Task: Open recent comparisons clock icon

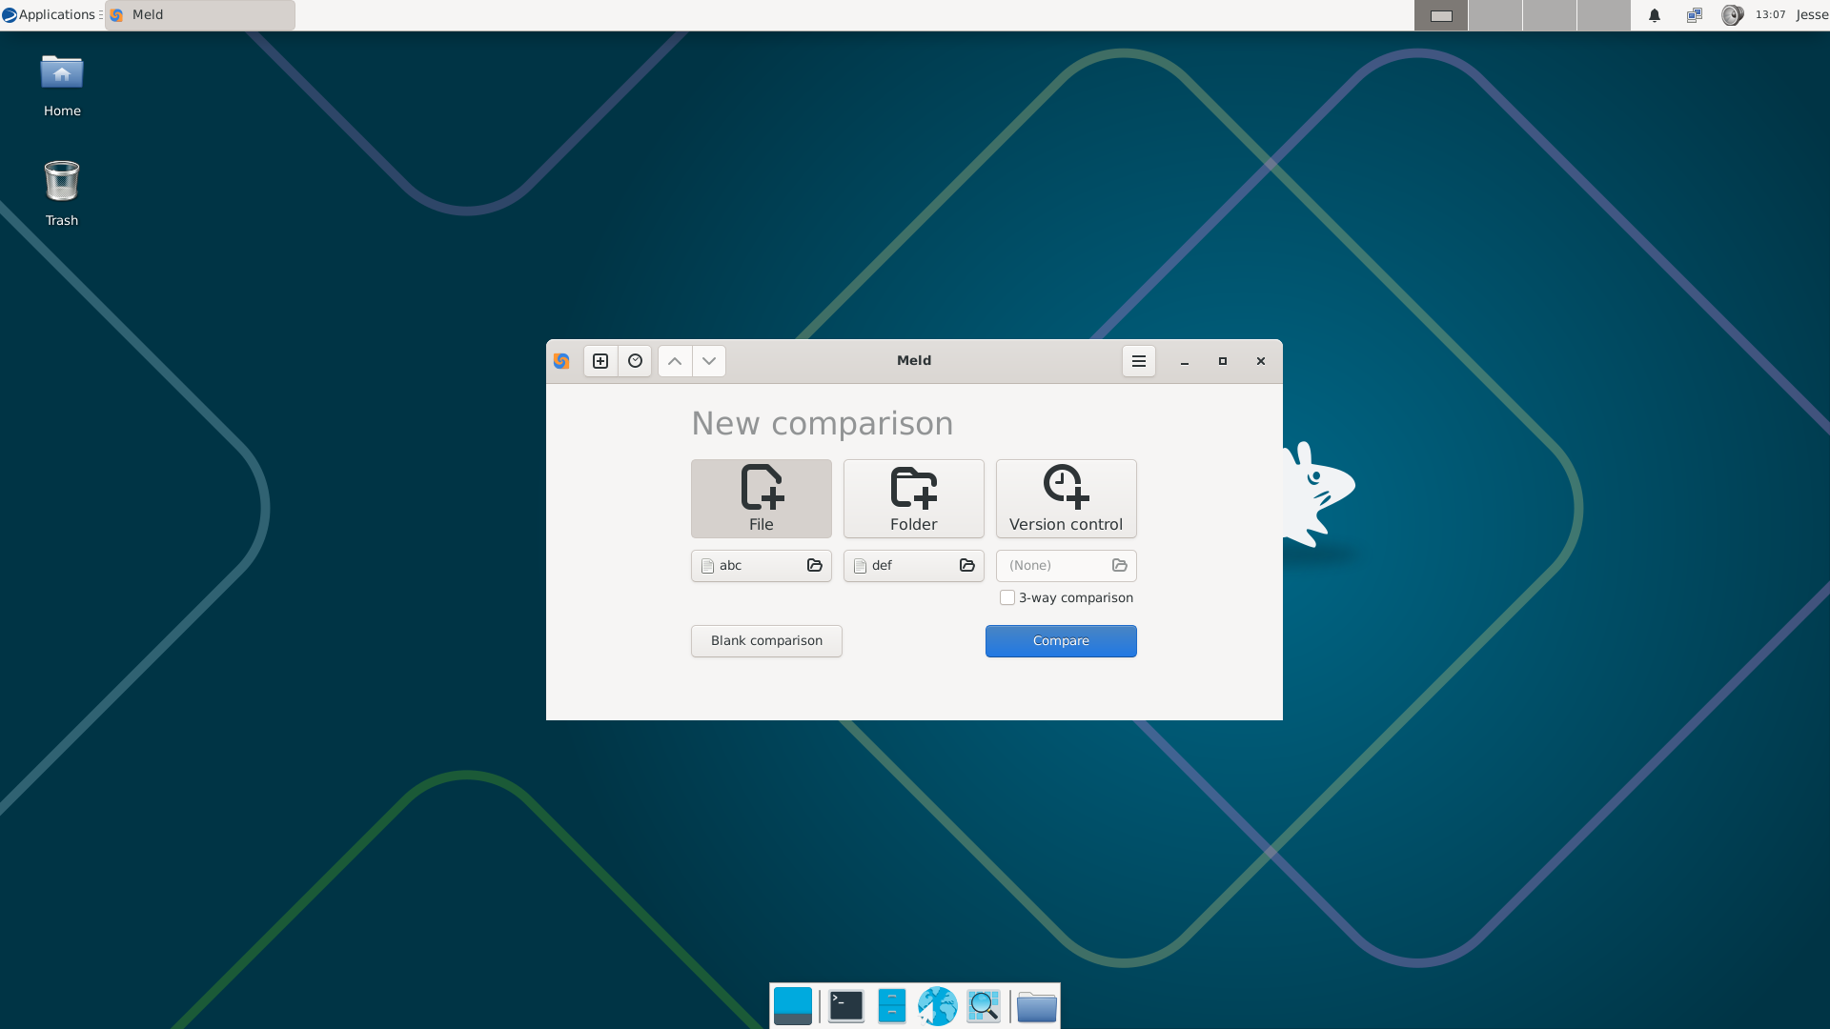Action: point(635,361)
